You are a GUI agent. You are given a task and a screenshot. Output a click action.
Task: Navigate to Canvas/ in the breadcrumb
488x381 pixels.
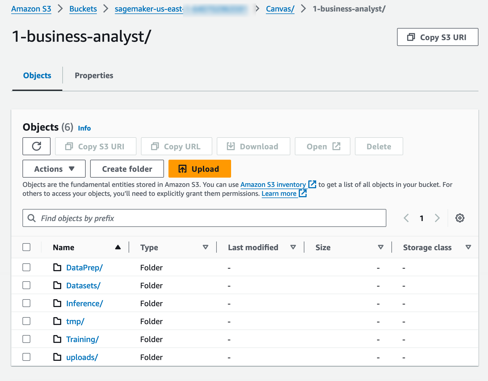point(280,9)
